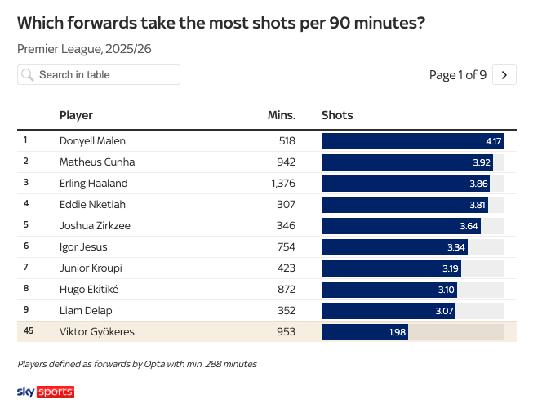
Task: Sort by Mins. column header
Action: point(282,115)
